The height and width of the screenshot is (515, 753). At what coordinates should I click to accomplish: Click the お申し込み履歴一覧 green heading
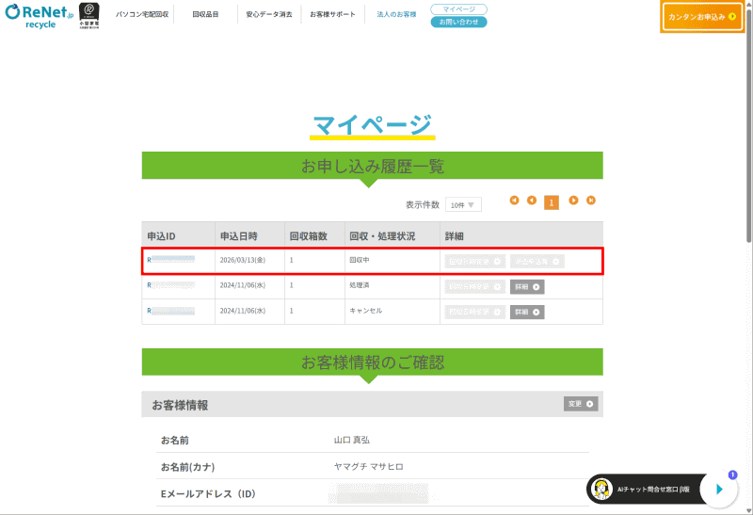(x=372, y=166)
